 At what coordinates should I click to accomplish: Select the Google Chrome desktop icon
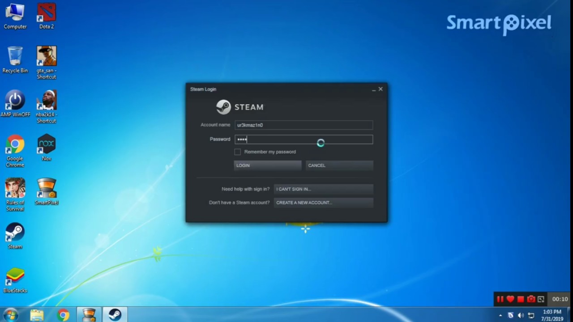[x=15, y=151]
